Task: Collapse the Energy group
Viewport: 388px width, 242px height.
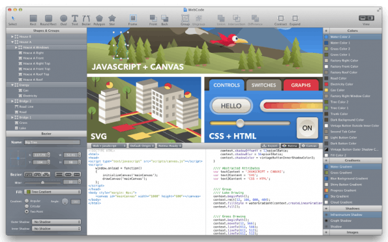Action: 12,85
